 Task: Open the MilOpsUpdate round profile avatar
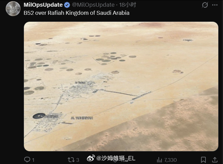click(13, 9)
